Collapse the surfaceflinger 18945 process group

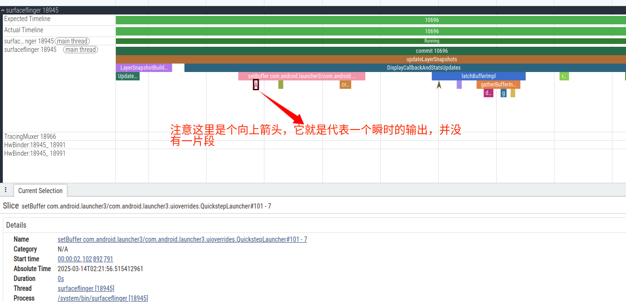point(3,10)
